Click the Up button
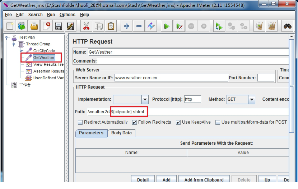This screenshot has width=298, height=189. coord(267,179)
